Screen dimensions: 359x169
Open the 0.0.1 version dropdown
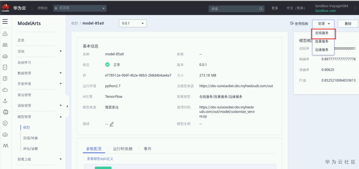(x=133, y=23)
